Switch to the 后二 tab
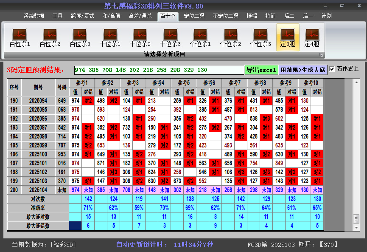 (x=289, y=16)
